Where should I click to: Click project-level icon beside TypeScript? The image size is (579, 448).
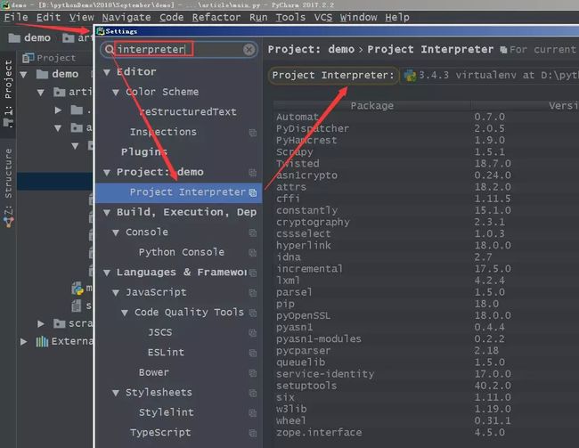tap(253, 433)
